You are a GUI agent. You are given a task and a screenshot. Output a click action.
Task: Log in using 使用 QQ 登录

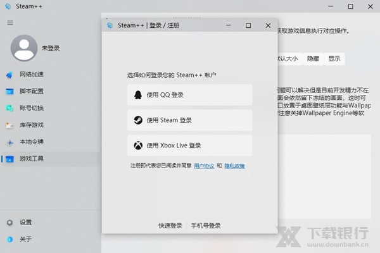(189, 95)
